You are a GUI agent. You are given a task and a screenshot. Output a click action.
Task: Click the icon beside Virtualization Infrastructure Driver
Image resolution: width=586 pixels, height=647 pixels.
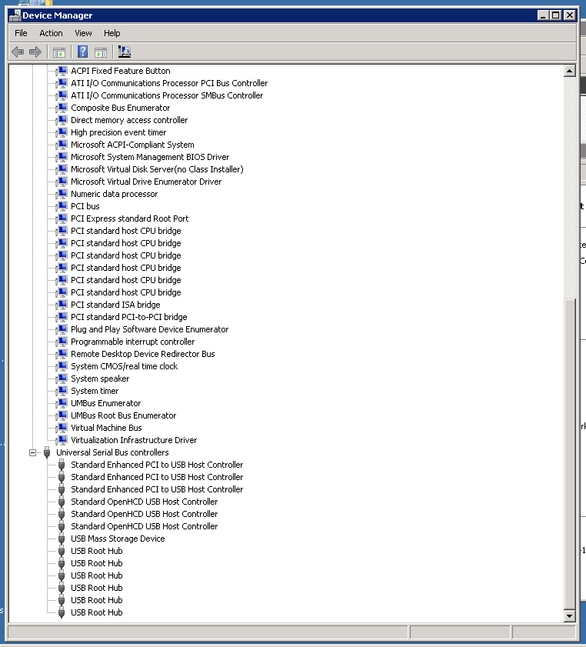pos(62,440)
